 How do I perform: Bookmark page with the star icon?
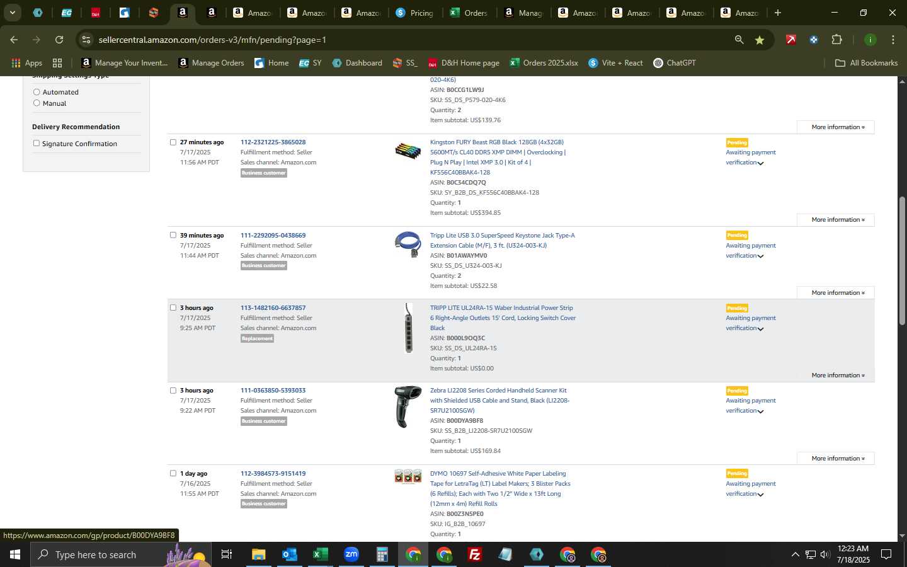pos(760,40)
